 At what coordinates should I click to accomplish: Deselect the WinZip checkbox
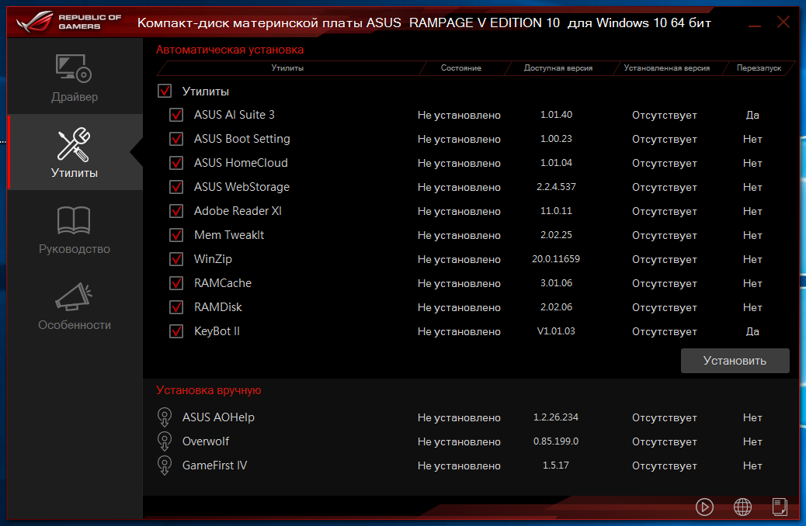(x=176, y=260)
